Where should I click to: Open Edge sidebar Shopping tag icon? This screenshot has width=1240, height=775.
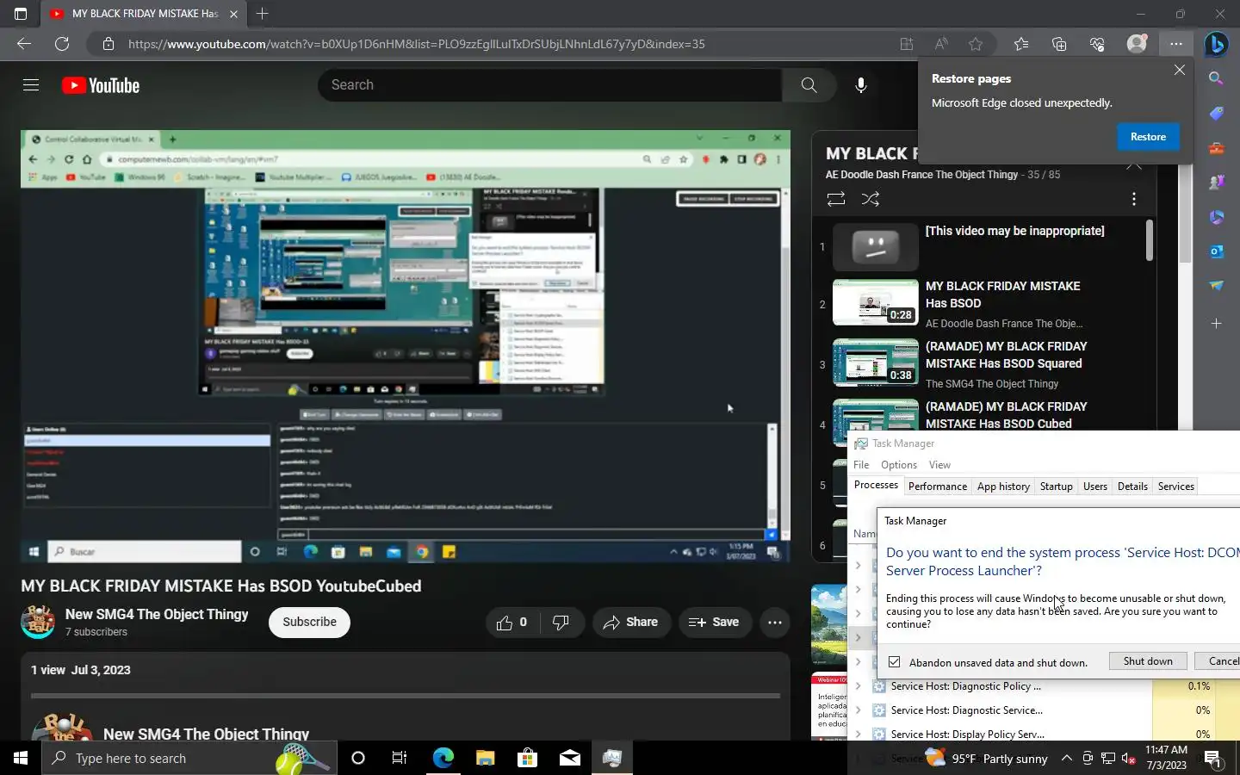click(1216, 114)
